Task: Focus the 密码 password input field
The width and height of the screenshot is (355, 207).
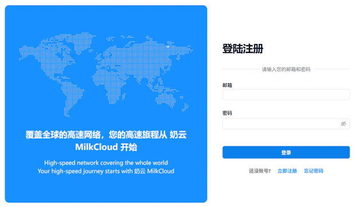Action: pos(286,124)
